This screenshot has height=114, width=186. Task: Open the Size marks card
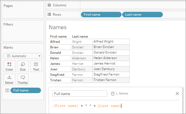coord(23,66)
